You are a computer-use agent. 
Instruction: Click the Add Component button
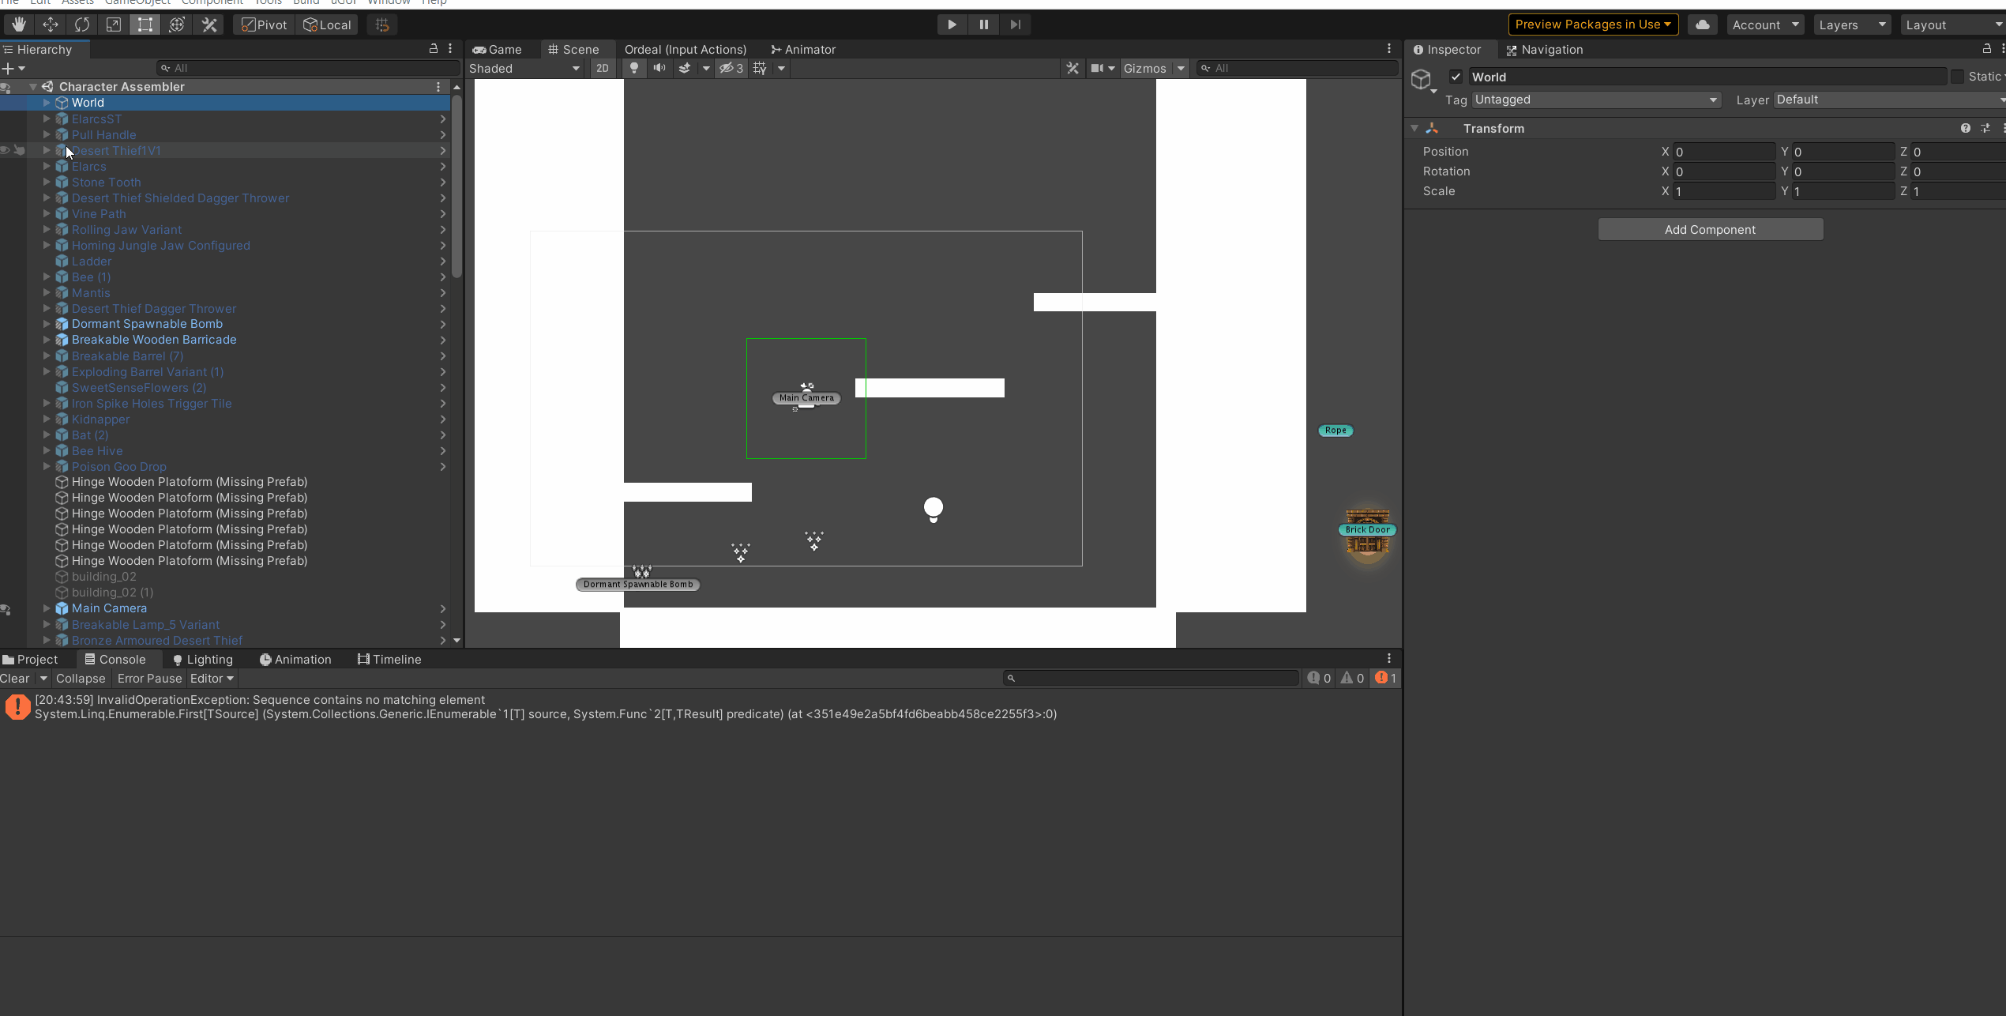[x=1710, y=229]
